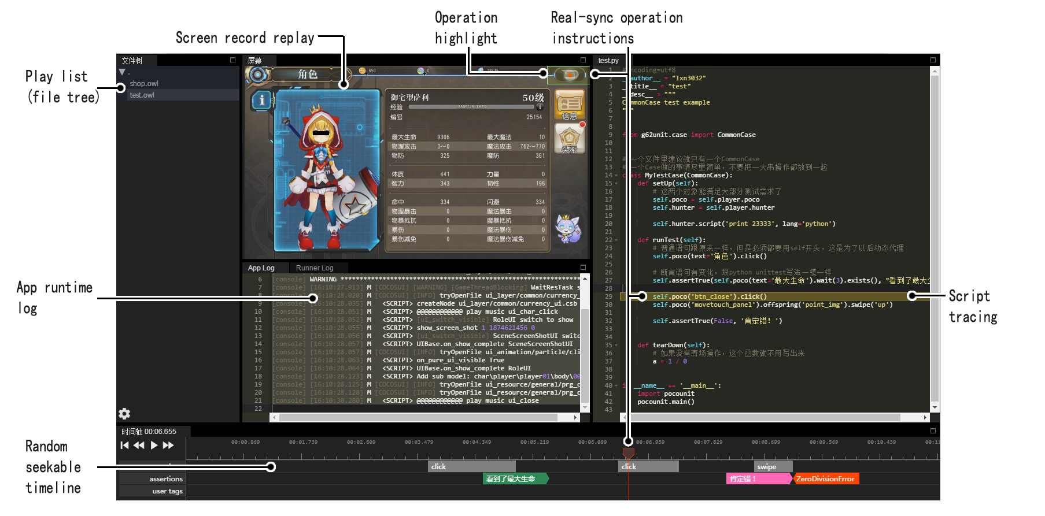Maximize the App Log panel
The image size is (1045, 516).
(583, 268)
